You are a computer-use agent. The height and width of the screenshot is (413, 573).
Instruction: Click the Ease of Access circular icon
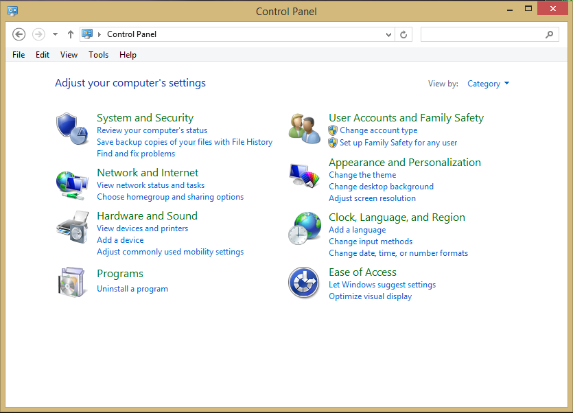coord(304,283)
